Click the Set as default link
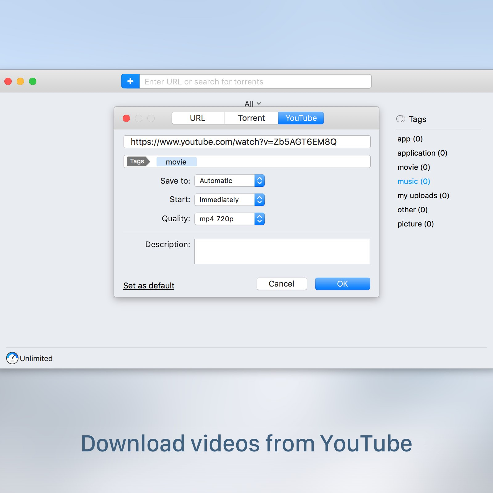The width and height of the screenshot is (493, 493). (149, 286)
